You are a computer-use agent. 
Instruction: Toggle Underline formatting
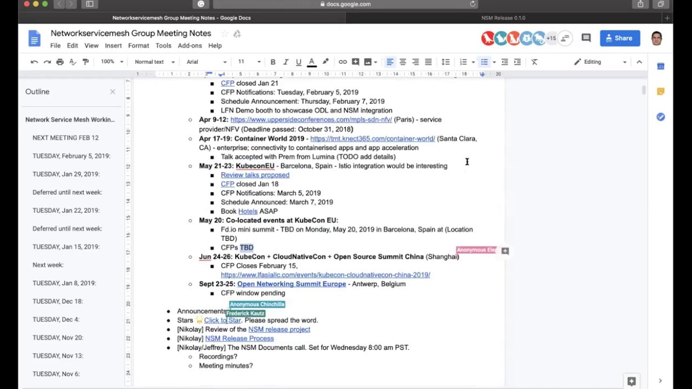298,62
